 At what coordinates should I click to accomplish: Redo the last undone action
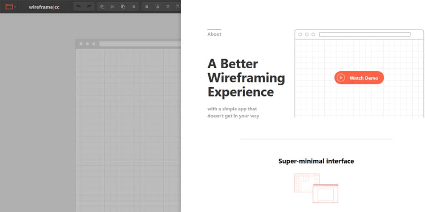89,6
